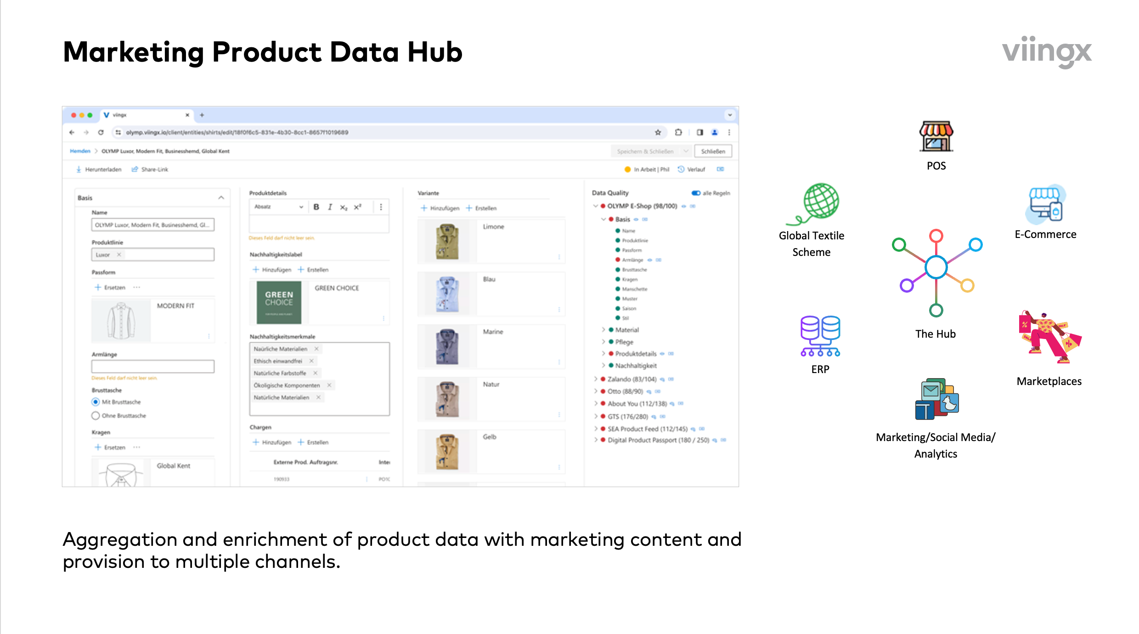Screen dimensions: 1139x634
Task: Expand the Zalando (83/104) tree node
Action: click(596, 379)
